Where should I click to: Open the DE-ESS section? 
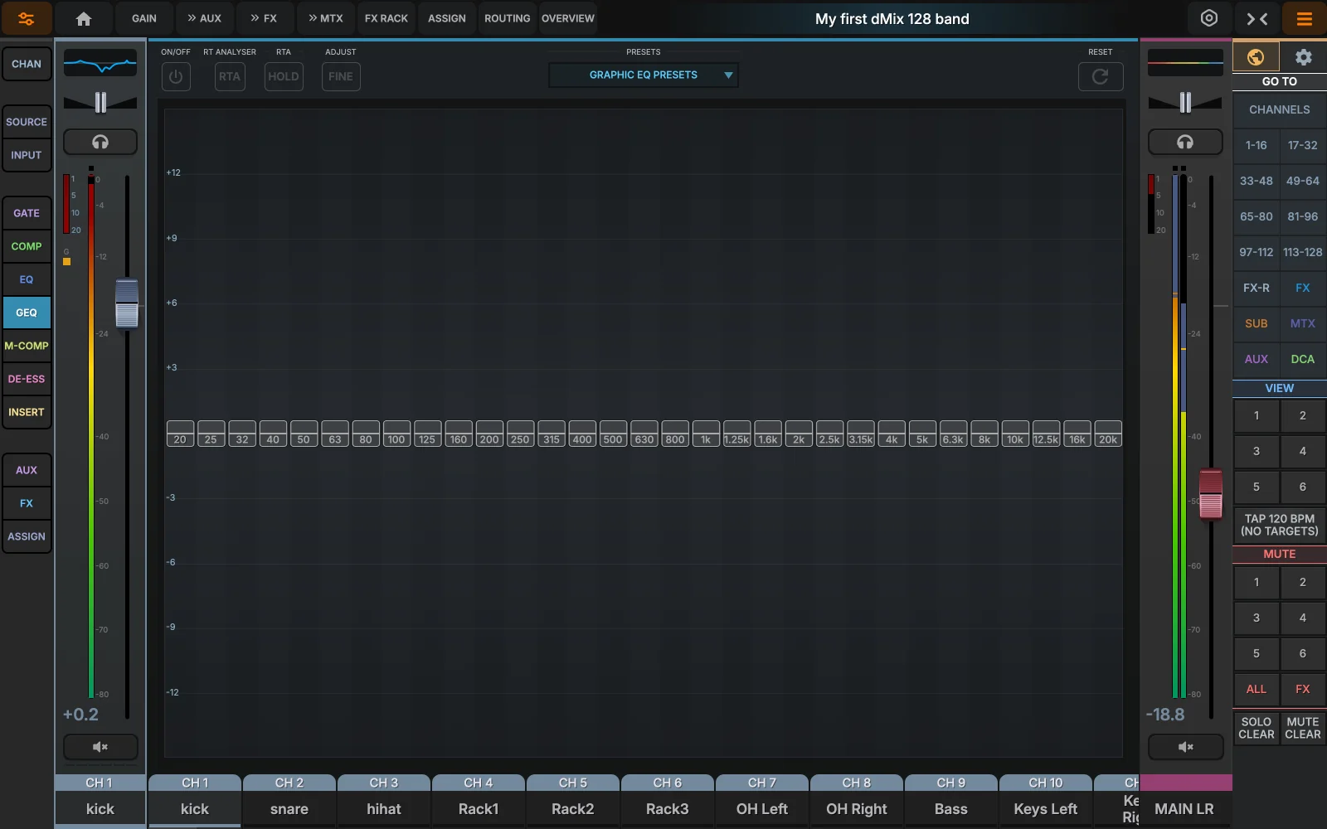tap(27, 379)
